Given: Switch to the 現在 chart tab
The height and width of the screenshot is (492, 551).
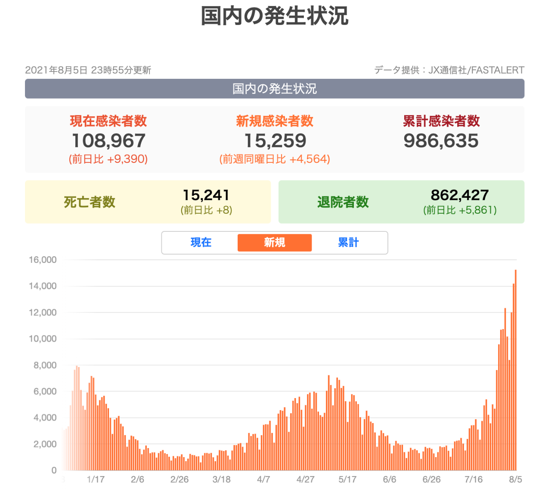Looking at the screenshot, I should coord(201,243).
